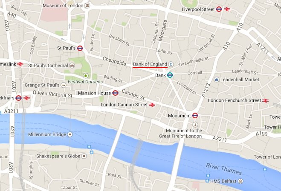Image resolution: width=281 pixels, height=191 pixels.
Task: Open the London Fenchurch Street station label
Action: tap(235, 100)
